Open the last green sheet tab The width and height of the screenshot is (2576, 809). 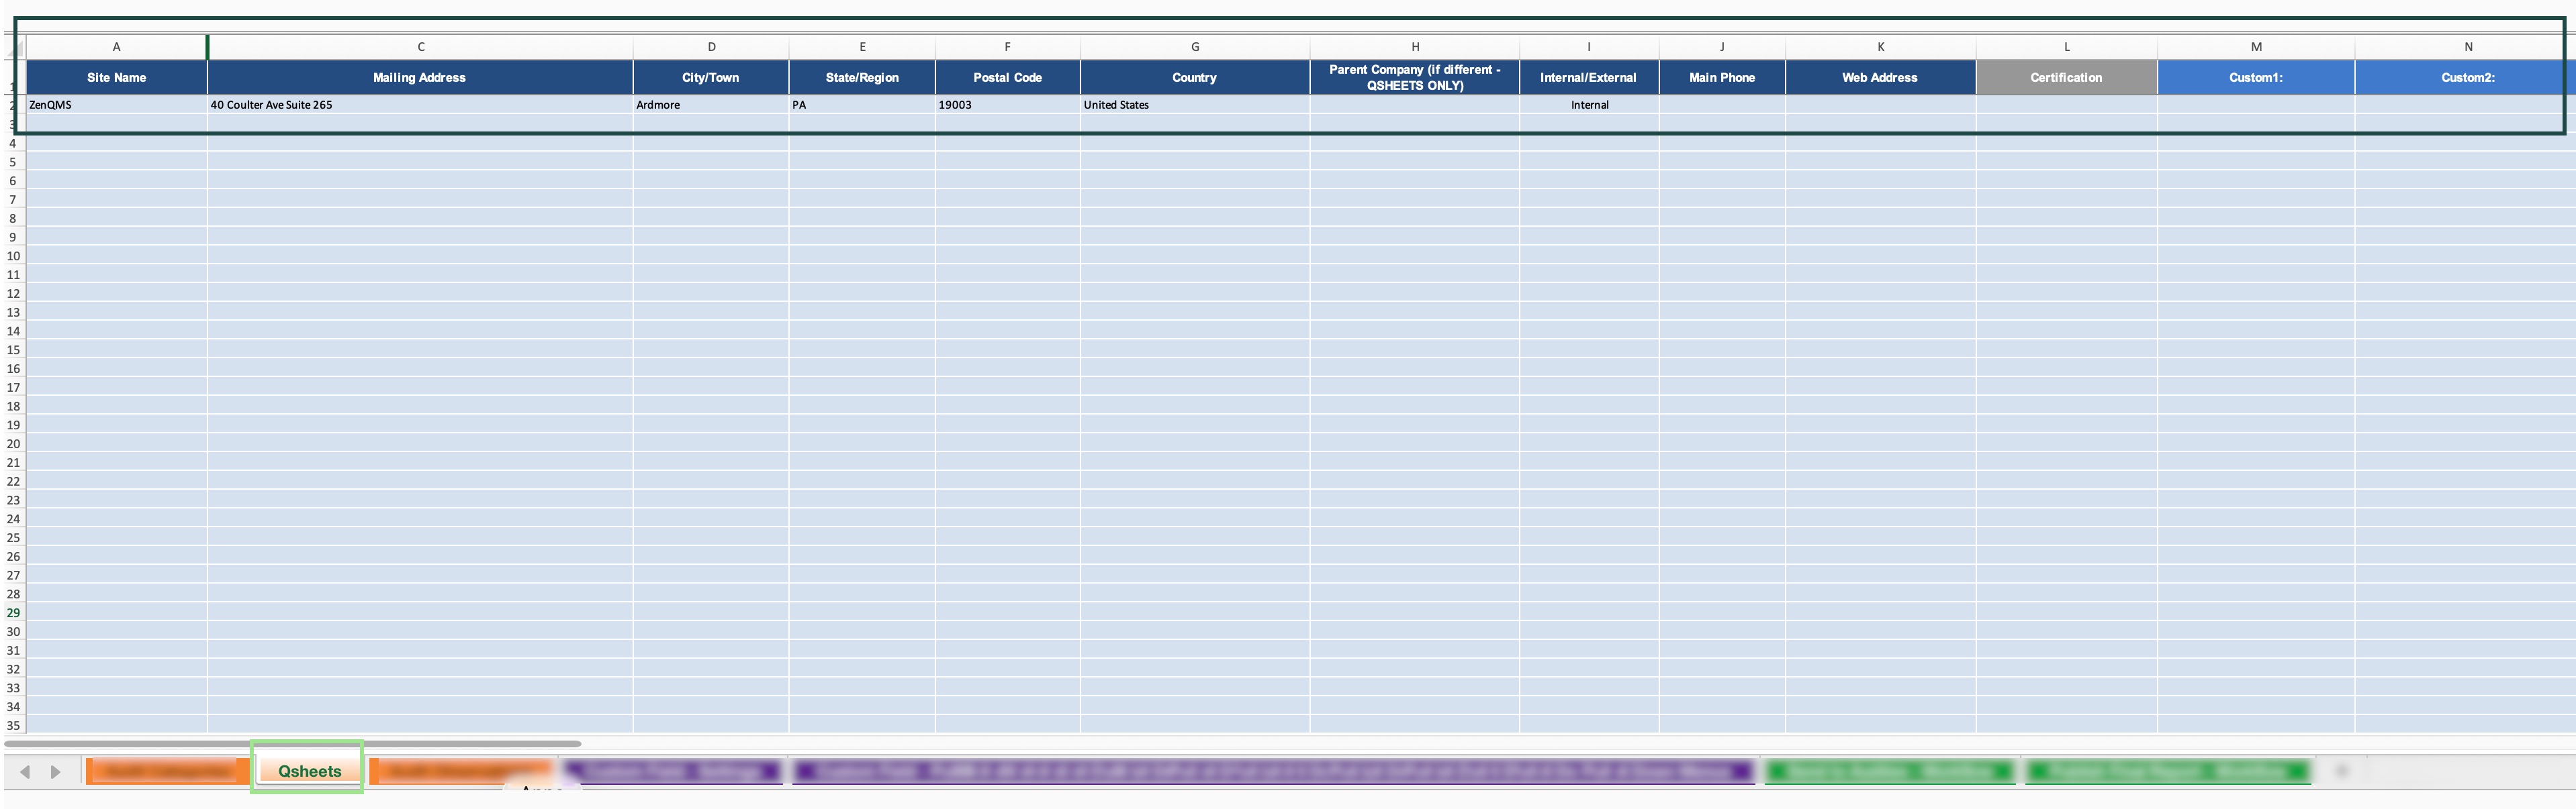[x=2168, y=770]
